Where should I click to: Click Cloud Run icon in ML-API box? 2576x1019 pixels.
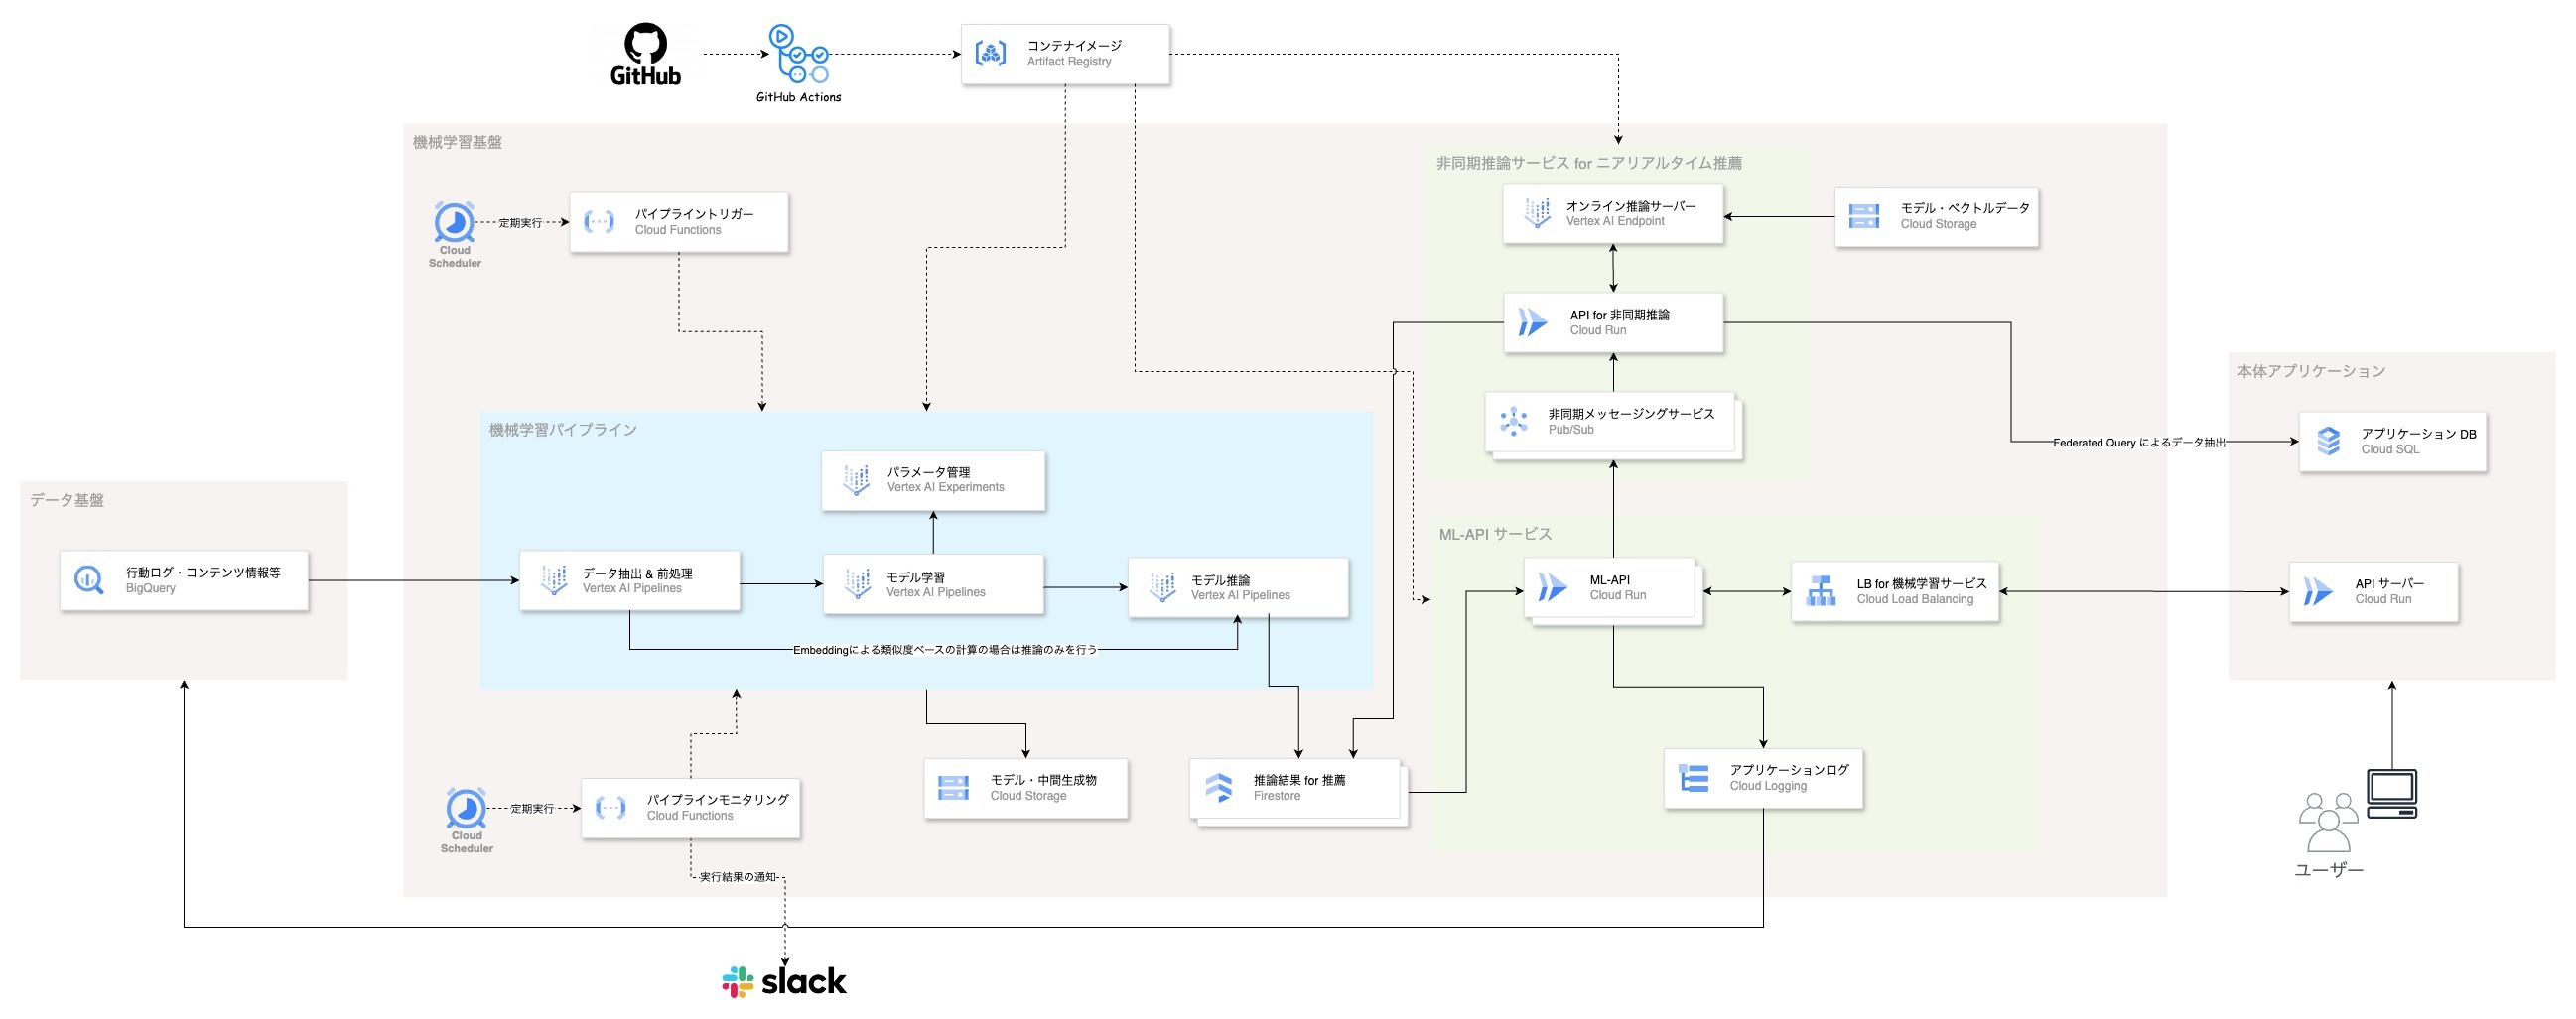tap(1553, 587)
